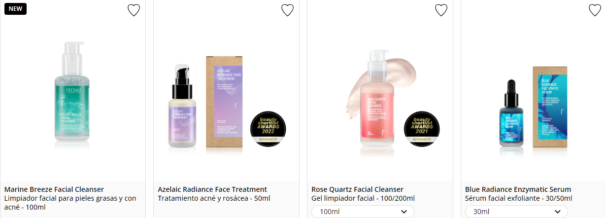
Task: Expand chevron arrow in Blue Radiance size selector
Action: point(558,212)
